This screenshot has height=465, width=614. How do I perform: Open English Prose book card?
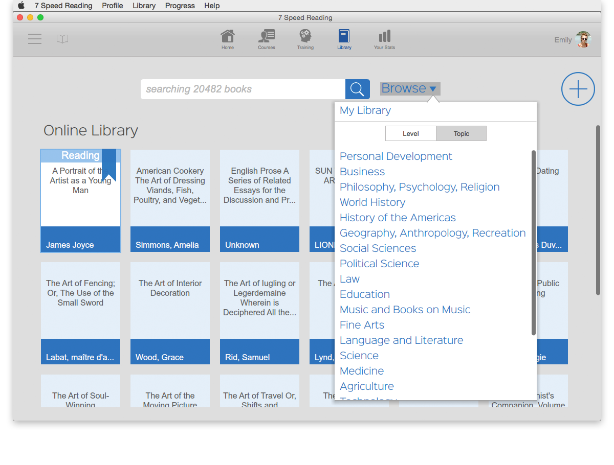click(x=260, y=200)
